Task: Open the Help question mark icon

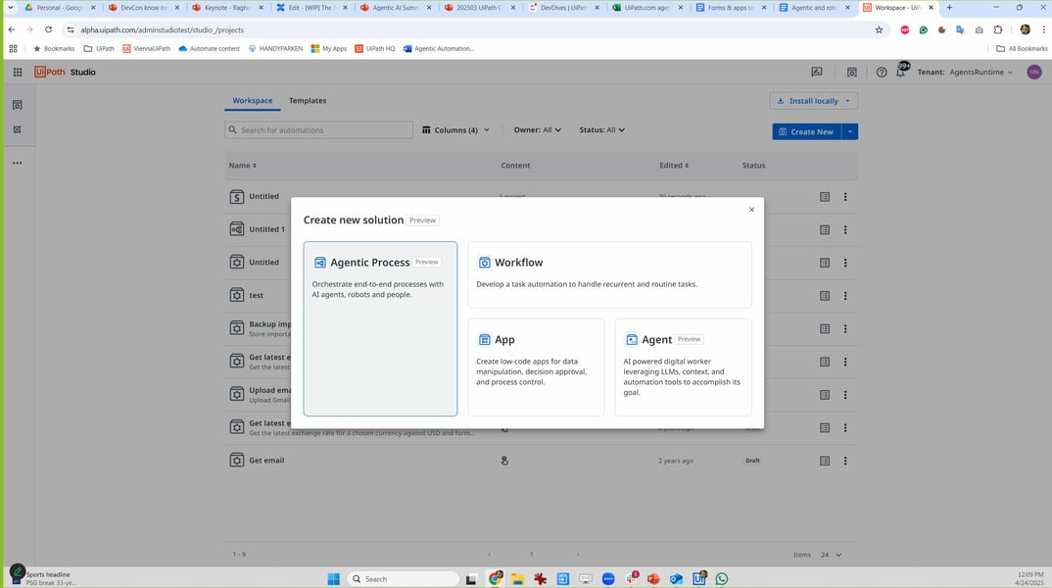Action: tap(882, 72)
